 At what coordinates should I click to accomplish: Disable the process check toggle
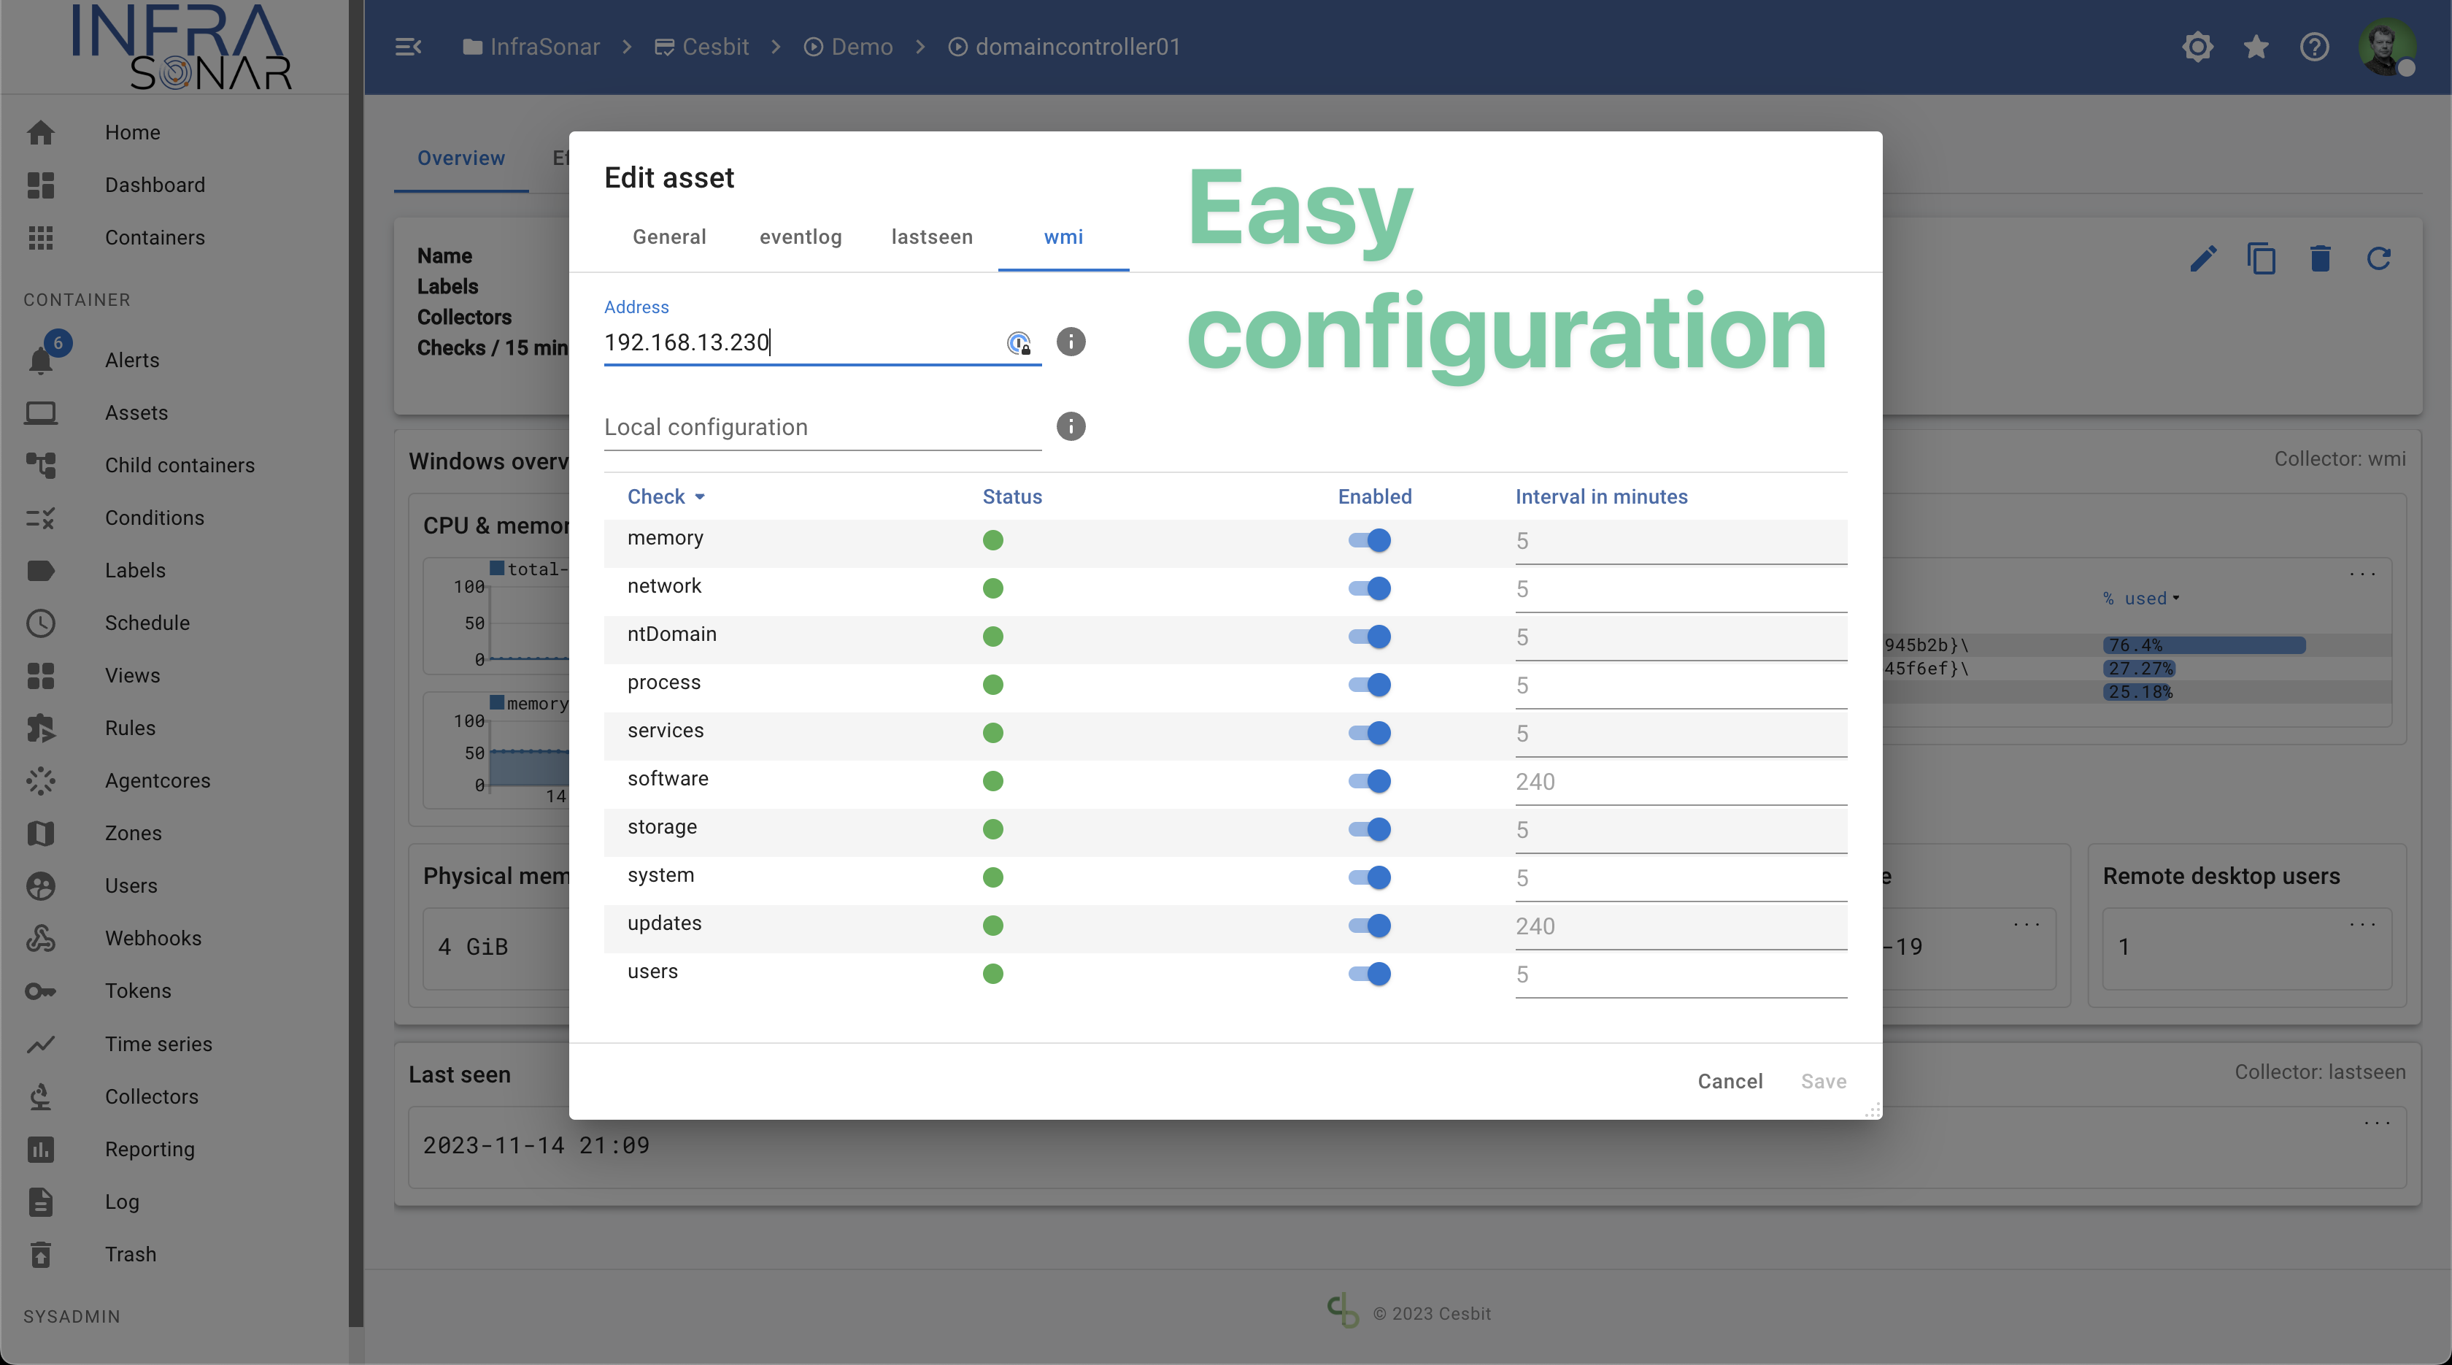1370,685
